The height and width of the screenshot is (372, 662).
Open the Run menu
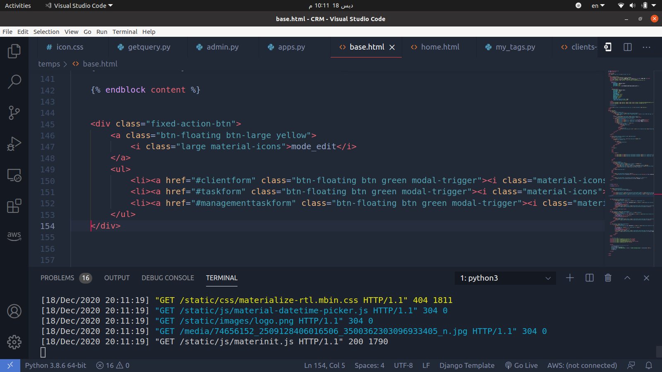[102, 32]
